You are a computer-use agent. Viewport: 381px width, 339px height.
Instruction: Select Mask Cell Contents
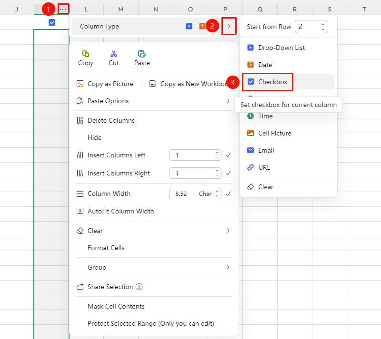click(116, 306)
